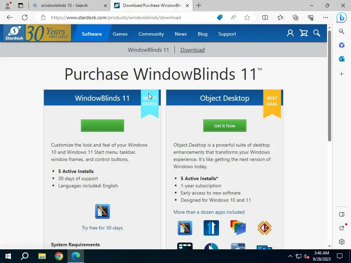The height and width of the screenshot is (263, 351).
Task: Toggle split screen icon
Action: point(265,17)
